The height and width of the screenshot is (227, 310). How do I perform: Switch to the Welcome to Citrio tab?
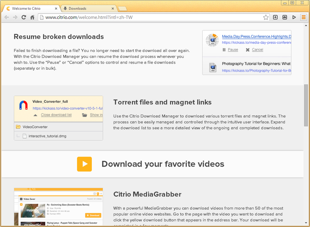click(32, 9)
